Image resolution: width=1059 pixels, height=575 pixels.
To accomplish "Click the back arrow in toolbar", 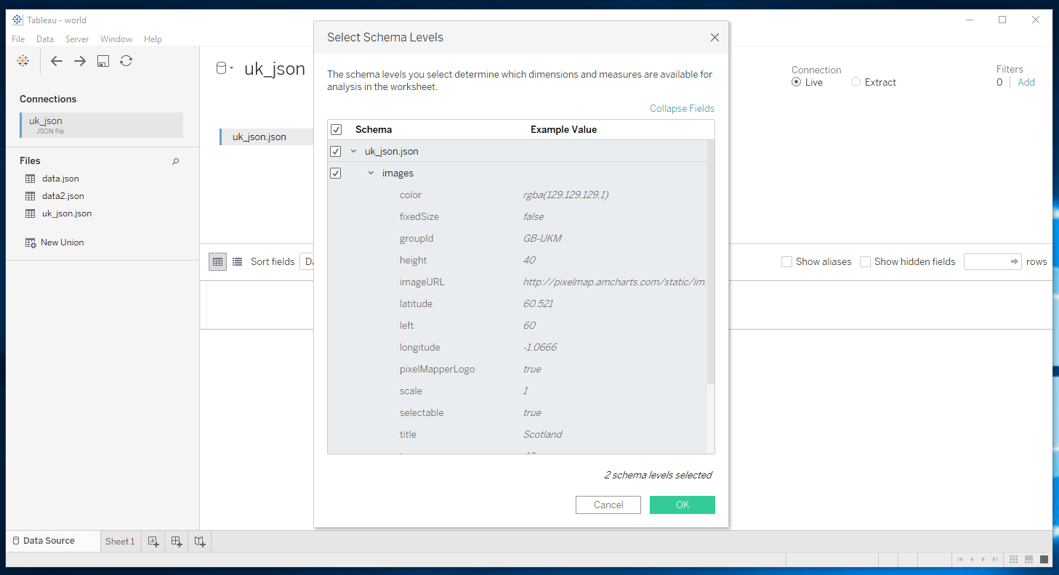I will 57,61.
